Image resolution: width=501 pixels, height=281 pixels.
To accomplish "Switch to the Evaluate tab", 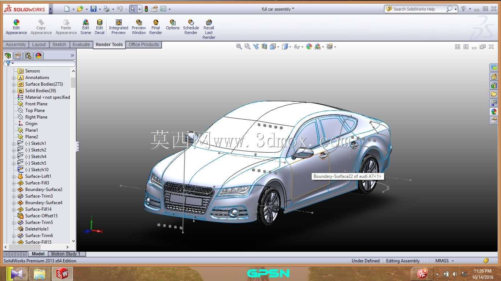I will (81, 45).
